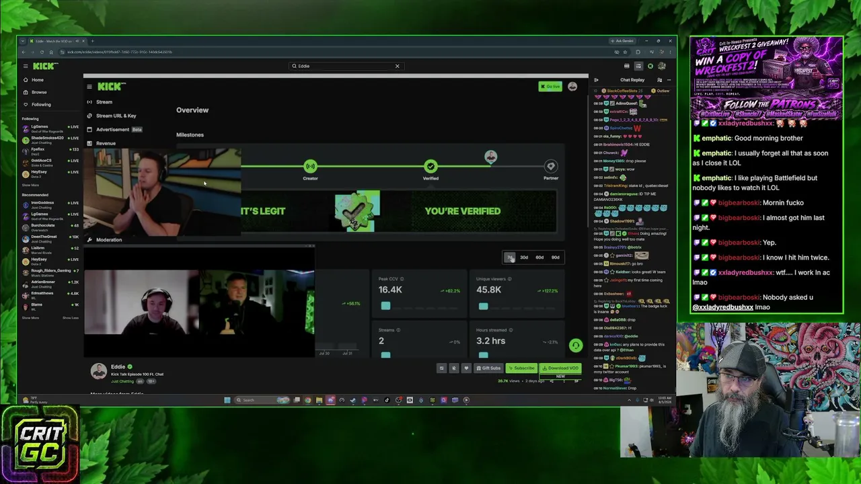The image size is (861, 484).
Task: Click the Windows Start button
Action: 227,400
